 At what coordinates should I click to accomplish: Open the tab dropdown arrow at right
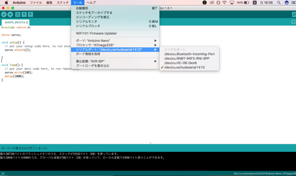293,22
